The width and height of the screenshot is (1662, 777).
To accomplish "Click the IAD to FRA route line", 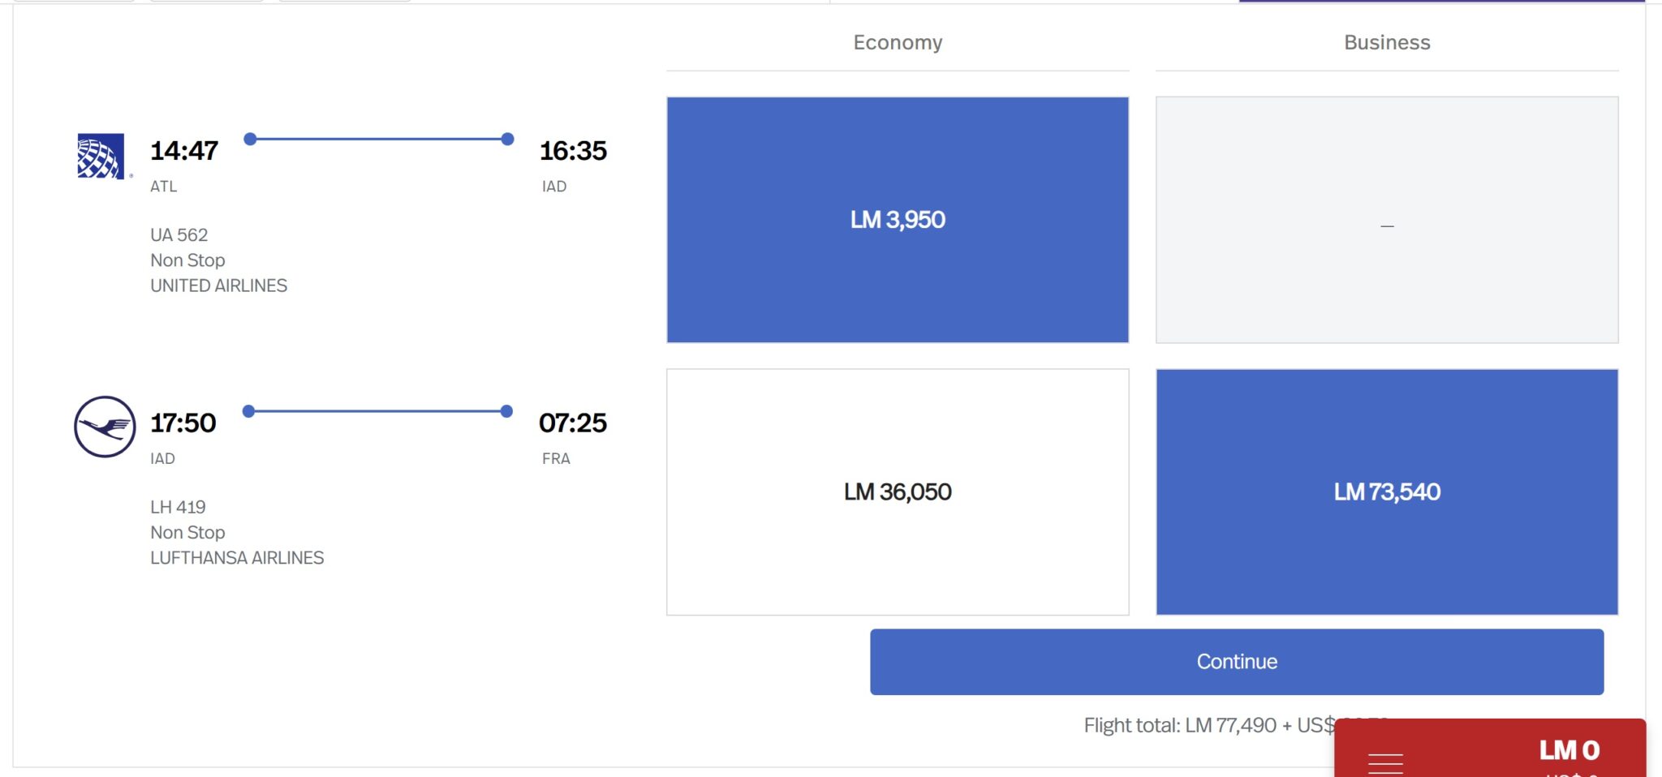I will pyautogui.click(x=377, y=411).
